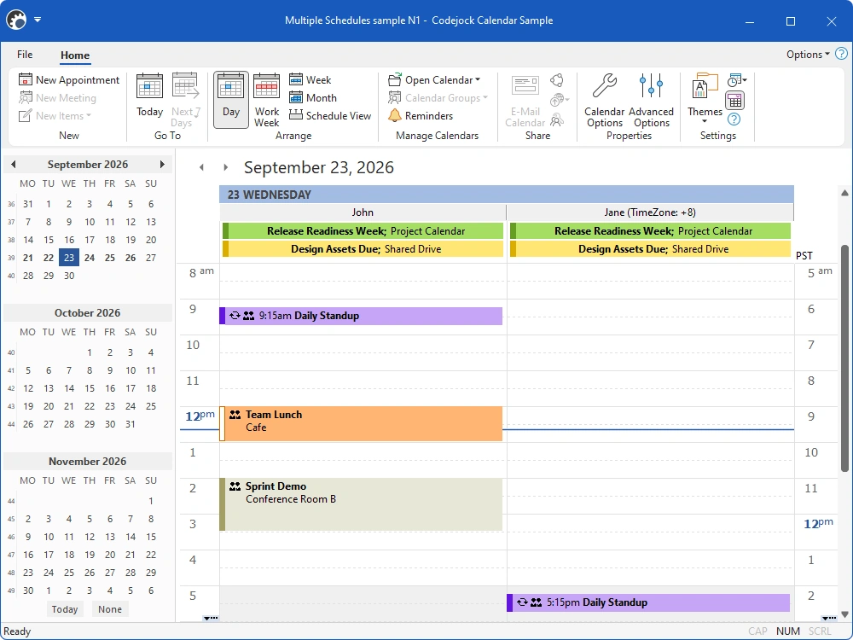Click the application logo button in title bar
Viewport: 853px width, 640px height.
[x=16, y=20]
